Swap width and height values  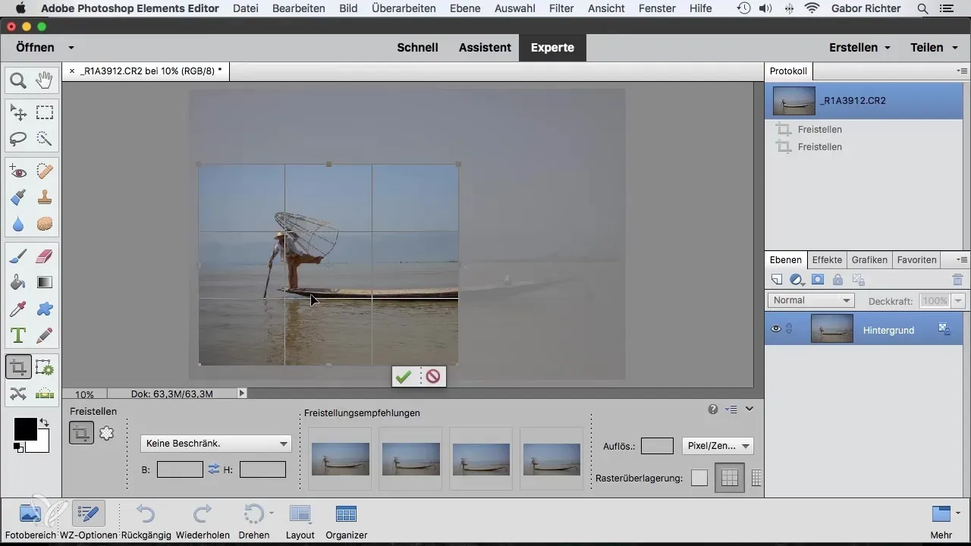pos(214,469)
